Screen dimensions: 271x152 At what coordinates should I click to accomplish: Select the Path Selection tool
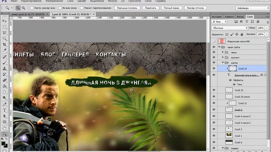click(x=5, y=116)
